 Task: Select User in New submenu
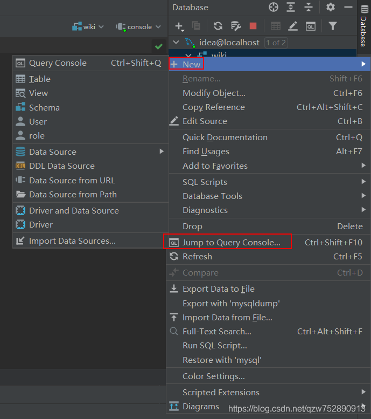(x=91, y=121)
